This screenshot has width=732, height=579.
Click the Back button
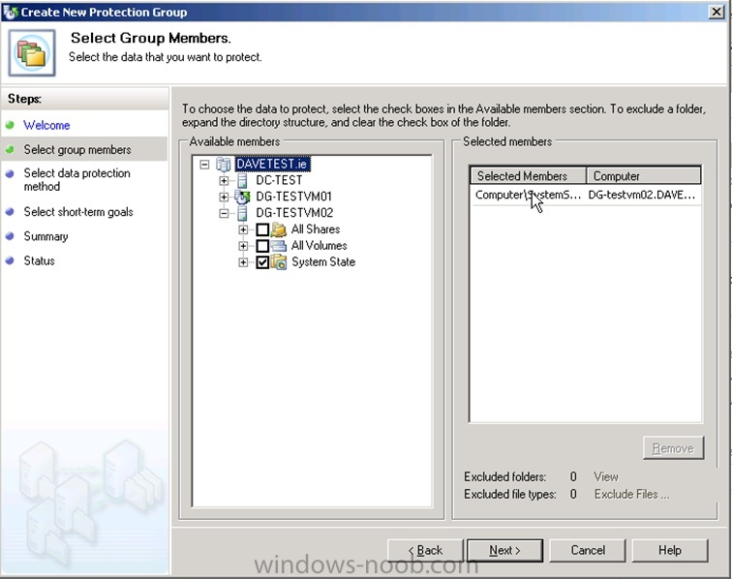click(x=425, y=551)
